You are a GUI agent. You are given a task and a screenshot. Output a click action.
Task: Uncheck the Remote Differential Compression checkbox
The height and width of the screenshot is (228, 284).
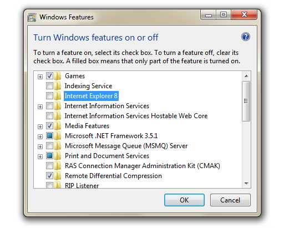49,176
